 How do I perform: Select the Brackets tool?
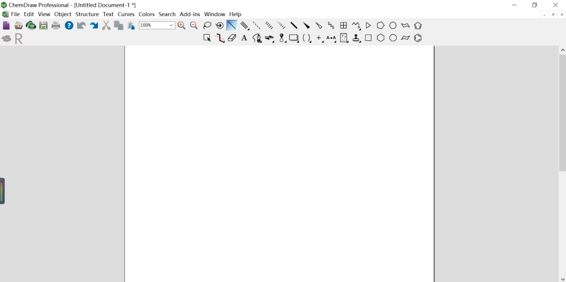tap(307, 38)
